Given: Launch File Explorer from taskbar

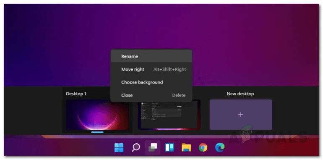Looking at the screenshot, I should [186, 147].
